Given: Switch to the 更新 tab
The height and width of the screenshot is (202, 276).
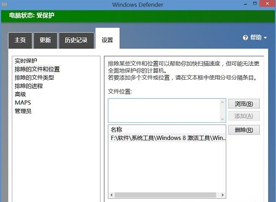Looking at the screenshot, I should (x=45, y=40).
